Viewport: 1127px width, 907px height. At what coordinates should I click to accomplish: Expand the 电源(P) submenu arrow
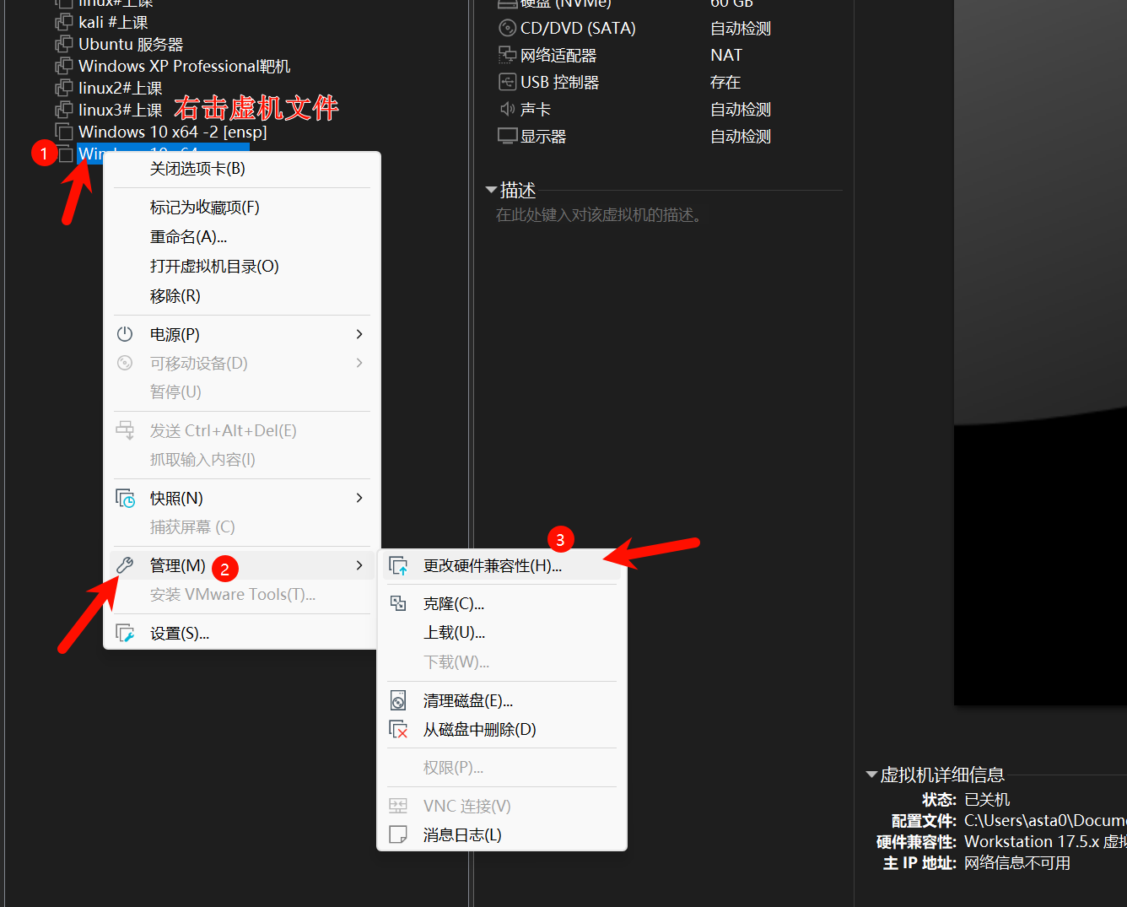pyautogui.click(x=359, y=334)
